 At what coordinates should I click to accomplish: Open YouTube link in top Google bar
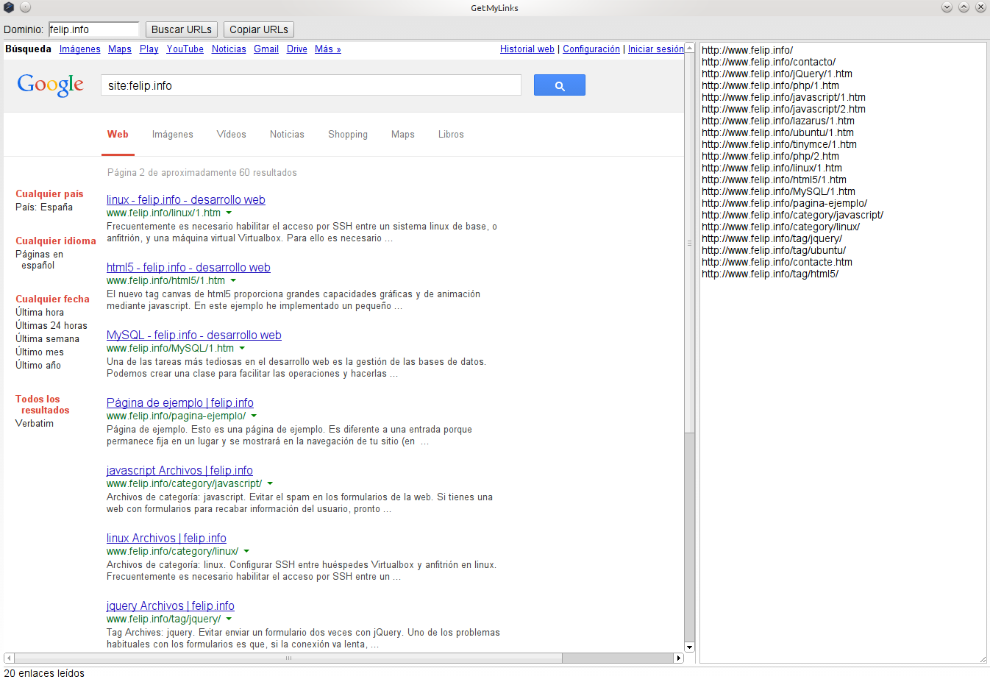click(x=185, y=49)
